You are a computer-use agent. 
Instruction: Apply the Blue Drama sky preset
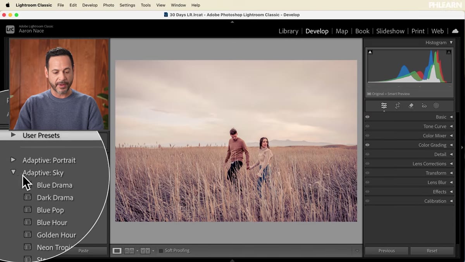coord(55,185)
